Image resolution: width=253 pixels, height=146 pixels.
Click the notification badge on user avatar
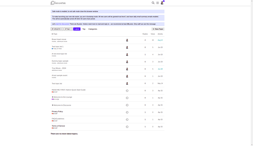[x=164, y=1]
